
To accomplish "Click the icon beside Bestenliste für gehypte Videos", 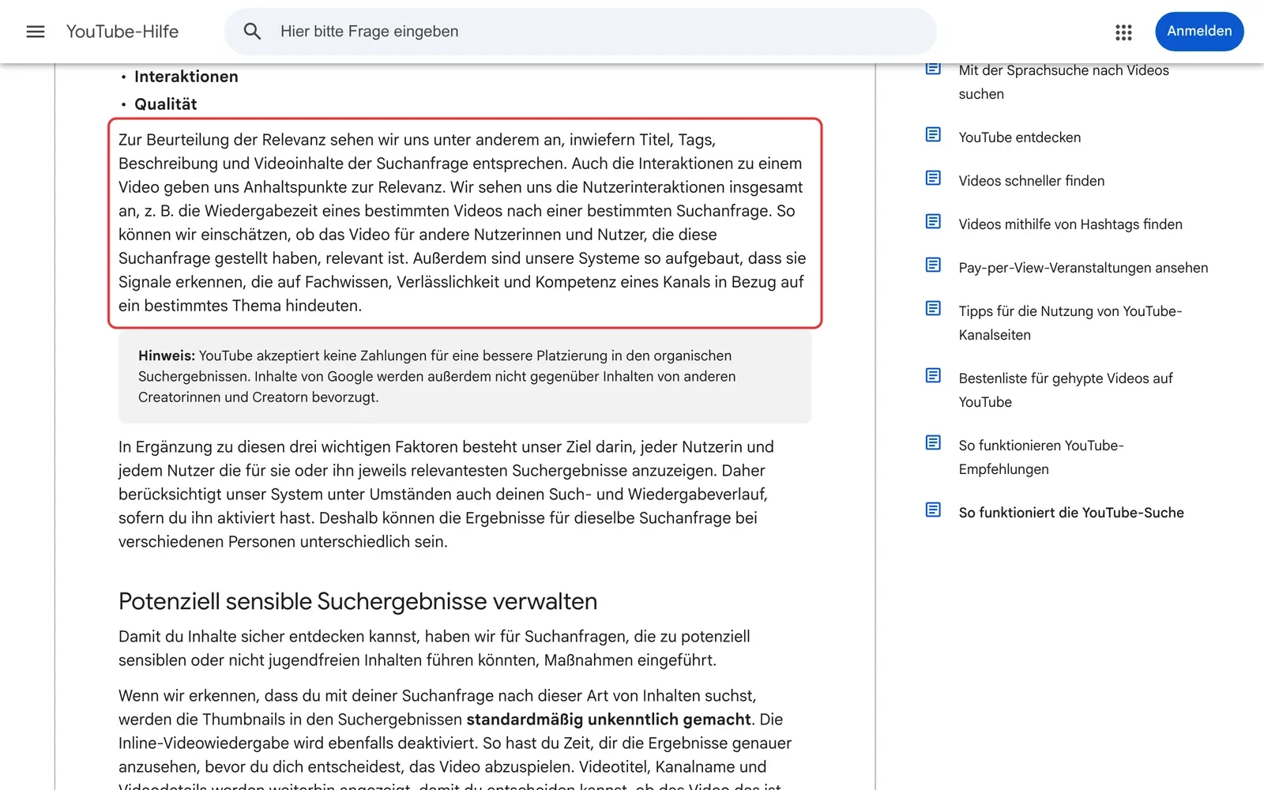I will [x=933, y=376].
